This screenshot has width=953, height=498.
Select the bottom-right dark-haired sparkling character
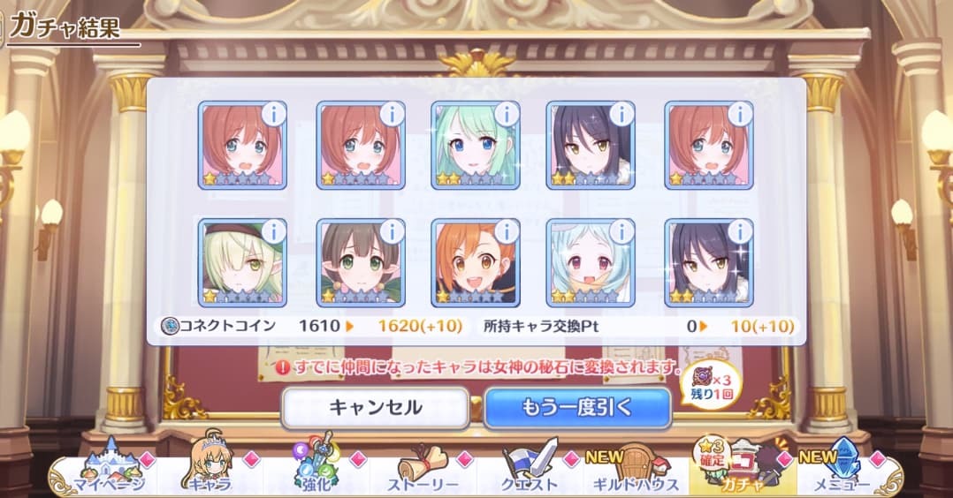[x=709, y=263]
